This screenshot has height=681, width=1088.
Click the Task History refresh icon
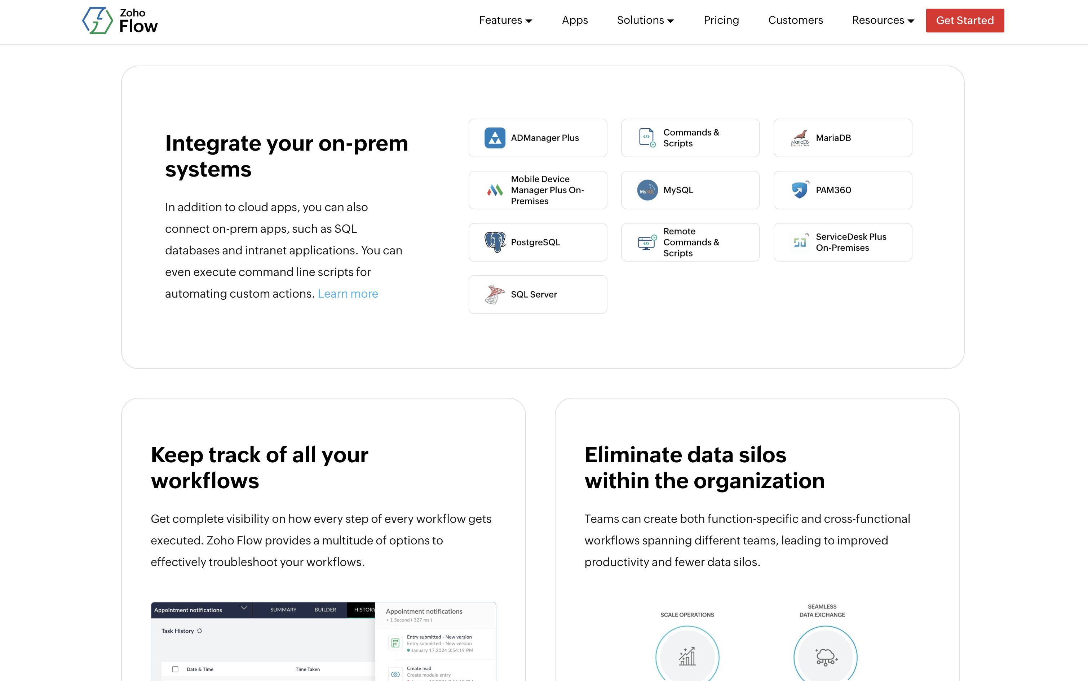[x=200, y=631]
